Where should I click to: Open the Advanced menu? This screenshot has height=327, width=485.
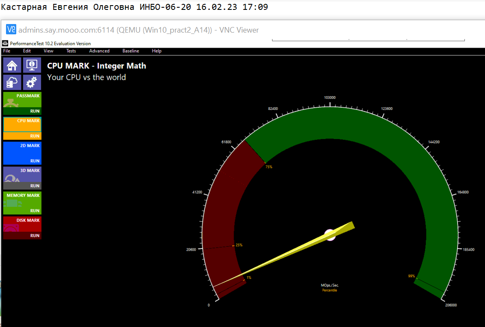click(x=99, y=51)
